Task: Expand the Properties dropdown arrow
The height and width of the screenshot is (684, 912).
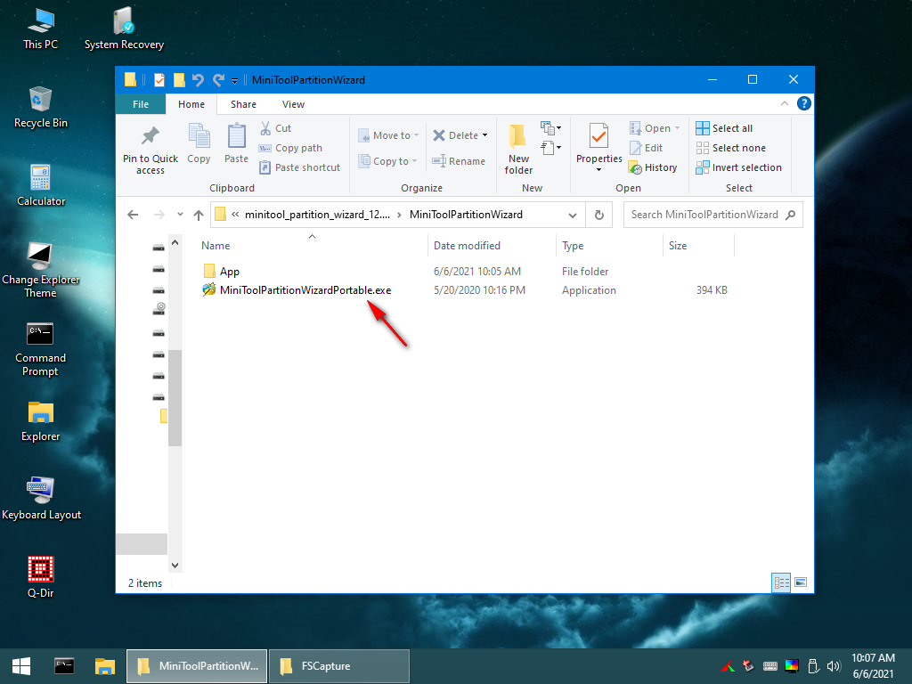Action: pos(598,170)
